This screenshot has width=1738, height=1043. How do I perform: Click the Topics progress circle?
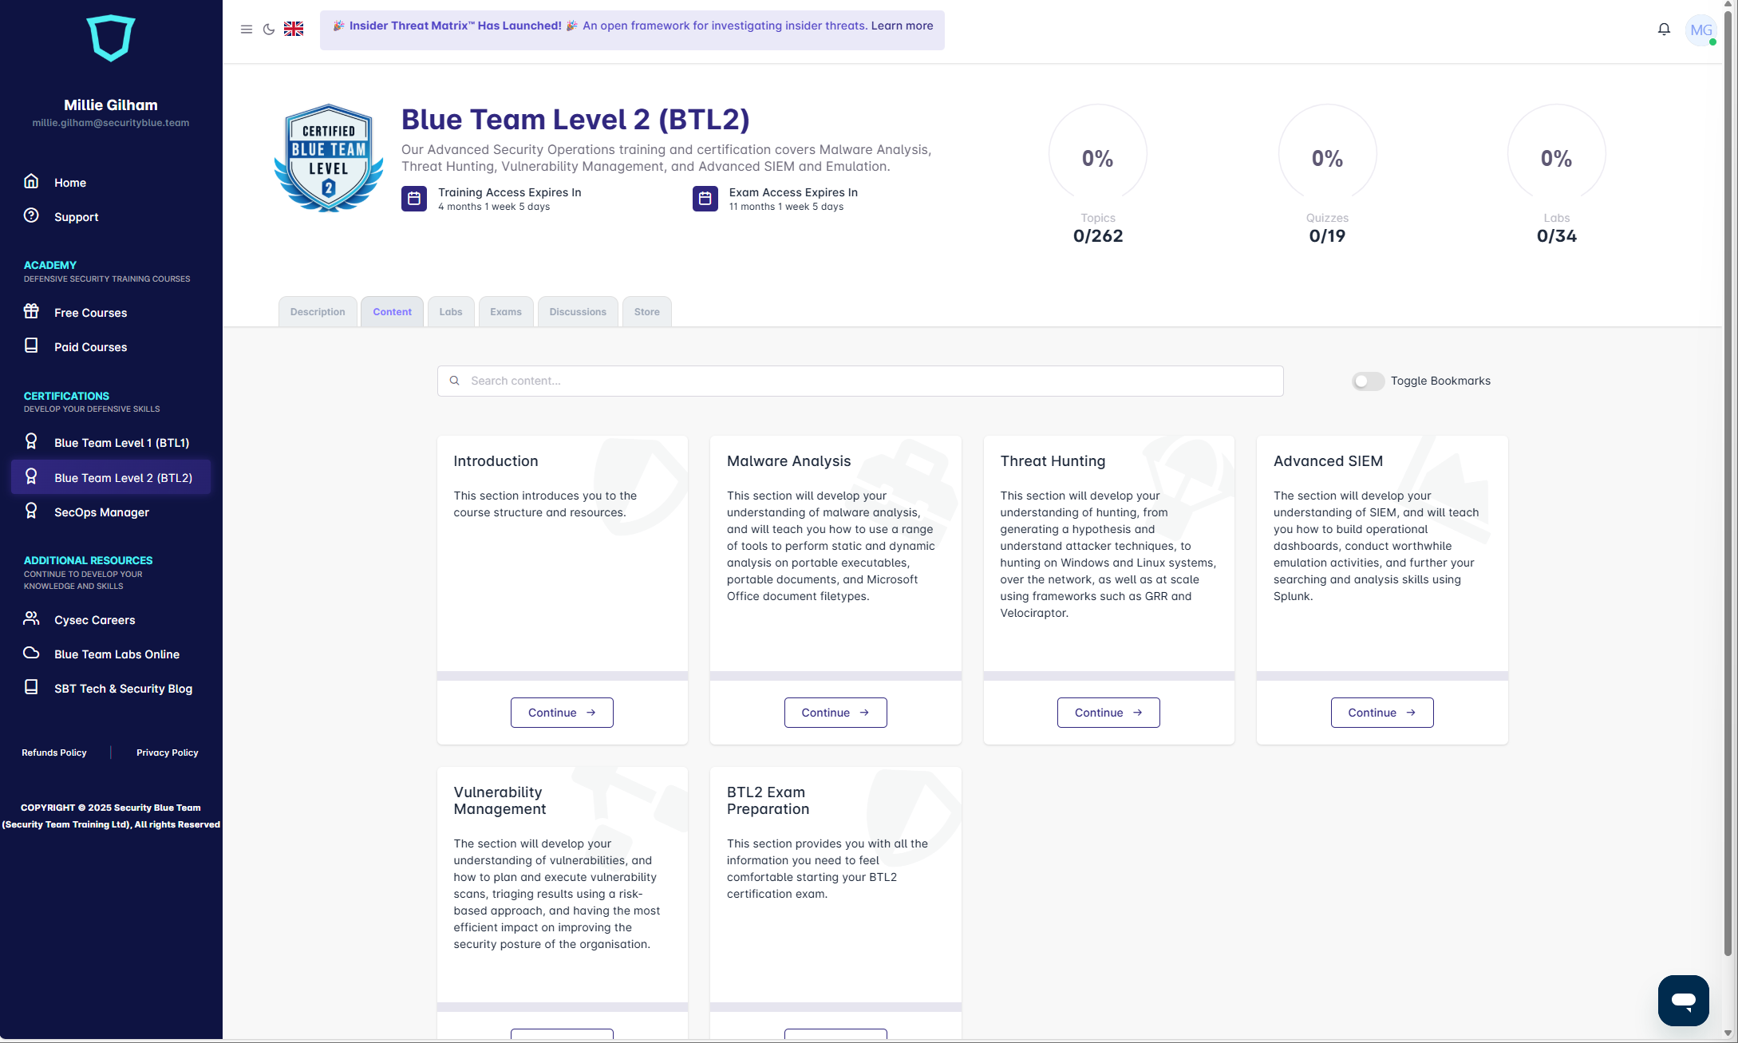[1098, 153]
